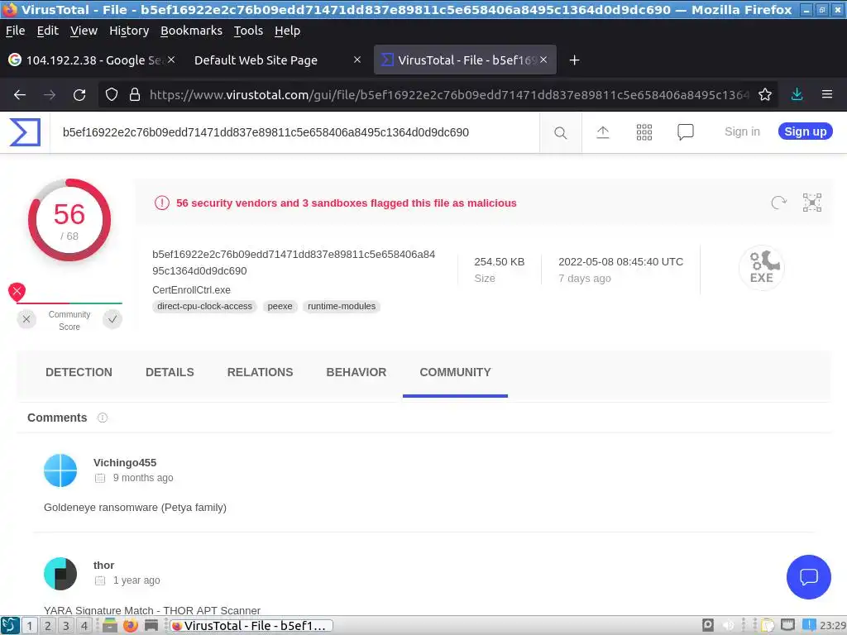
Task: Open the similarity graph icon
Action: 812,203
